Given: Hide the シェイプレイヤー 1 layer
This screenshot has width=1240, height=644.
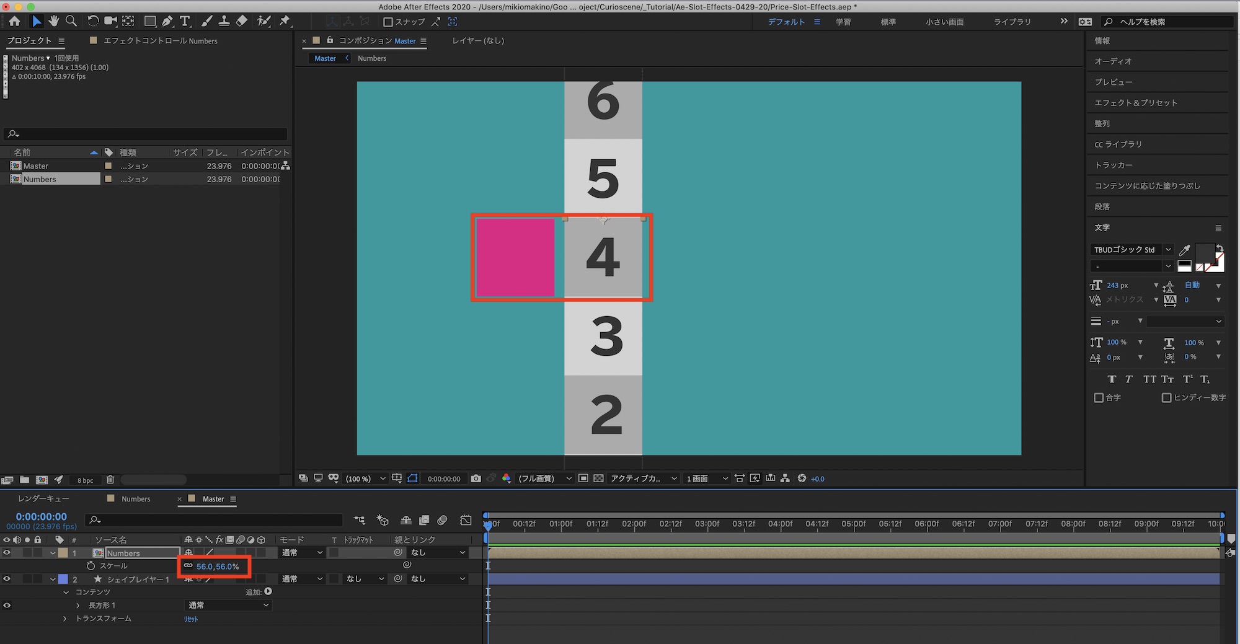Looking at the screenshot, I should pyautogui.click(x=7, y=579).
